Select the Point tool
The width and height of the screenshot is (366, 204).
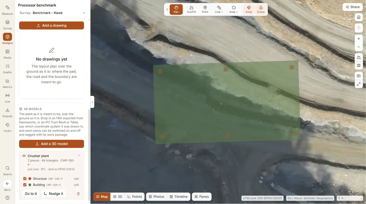(205, 10)
